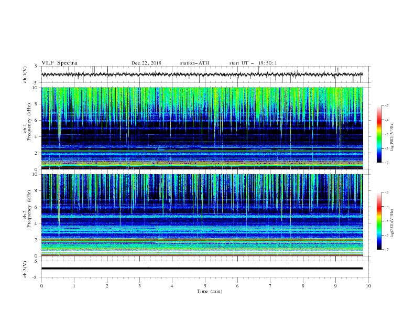This screenshot has height=321, width=415.
Task: Click time axis tick label "1"
Action: tap(74, 286)
